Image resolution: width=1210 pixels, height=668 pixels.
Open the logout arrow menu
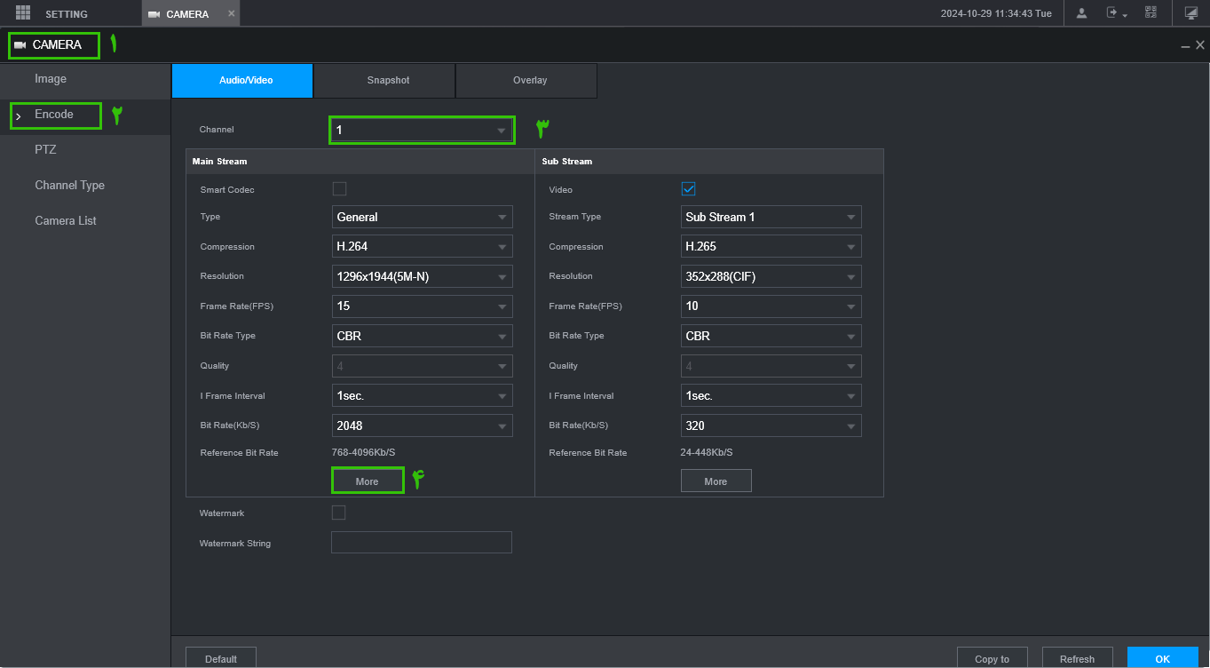1116,13
